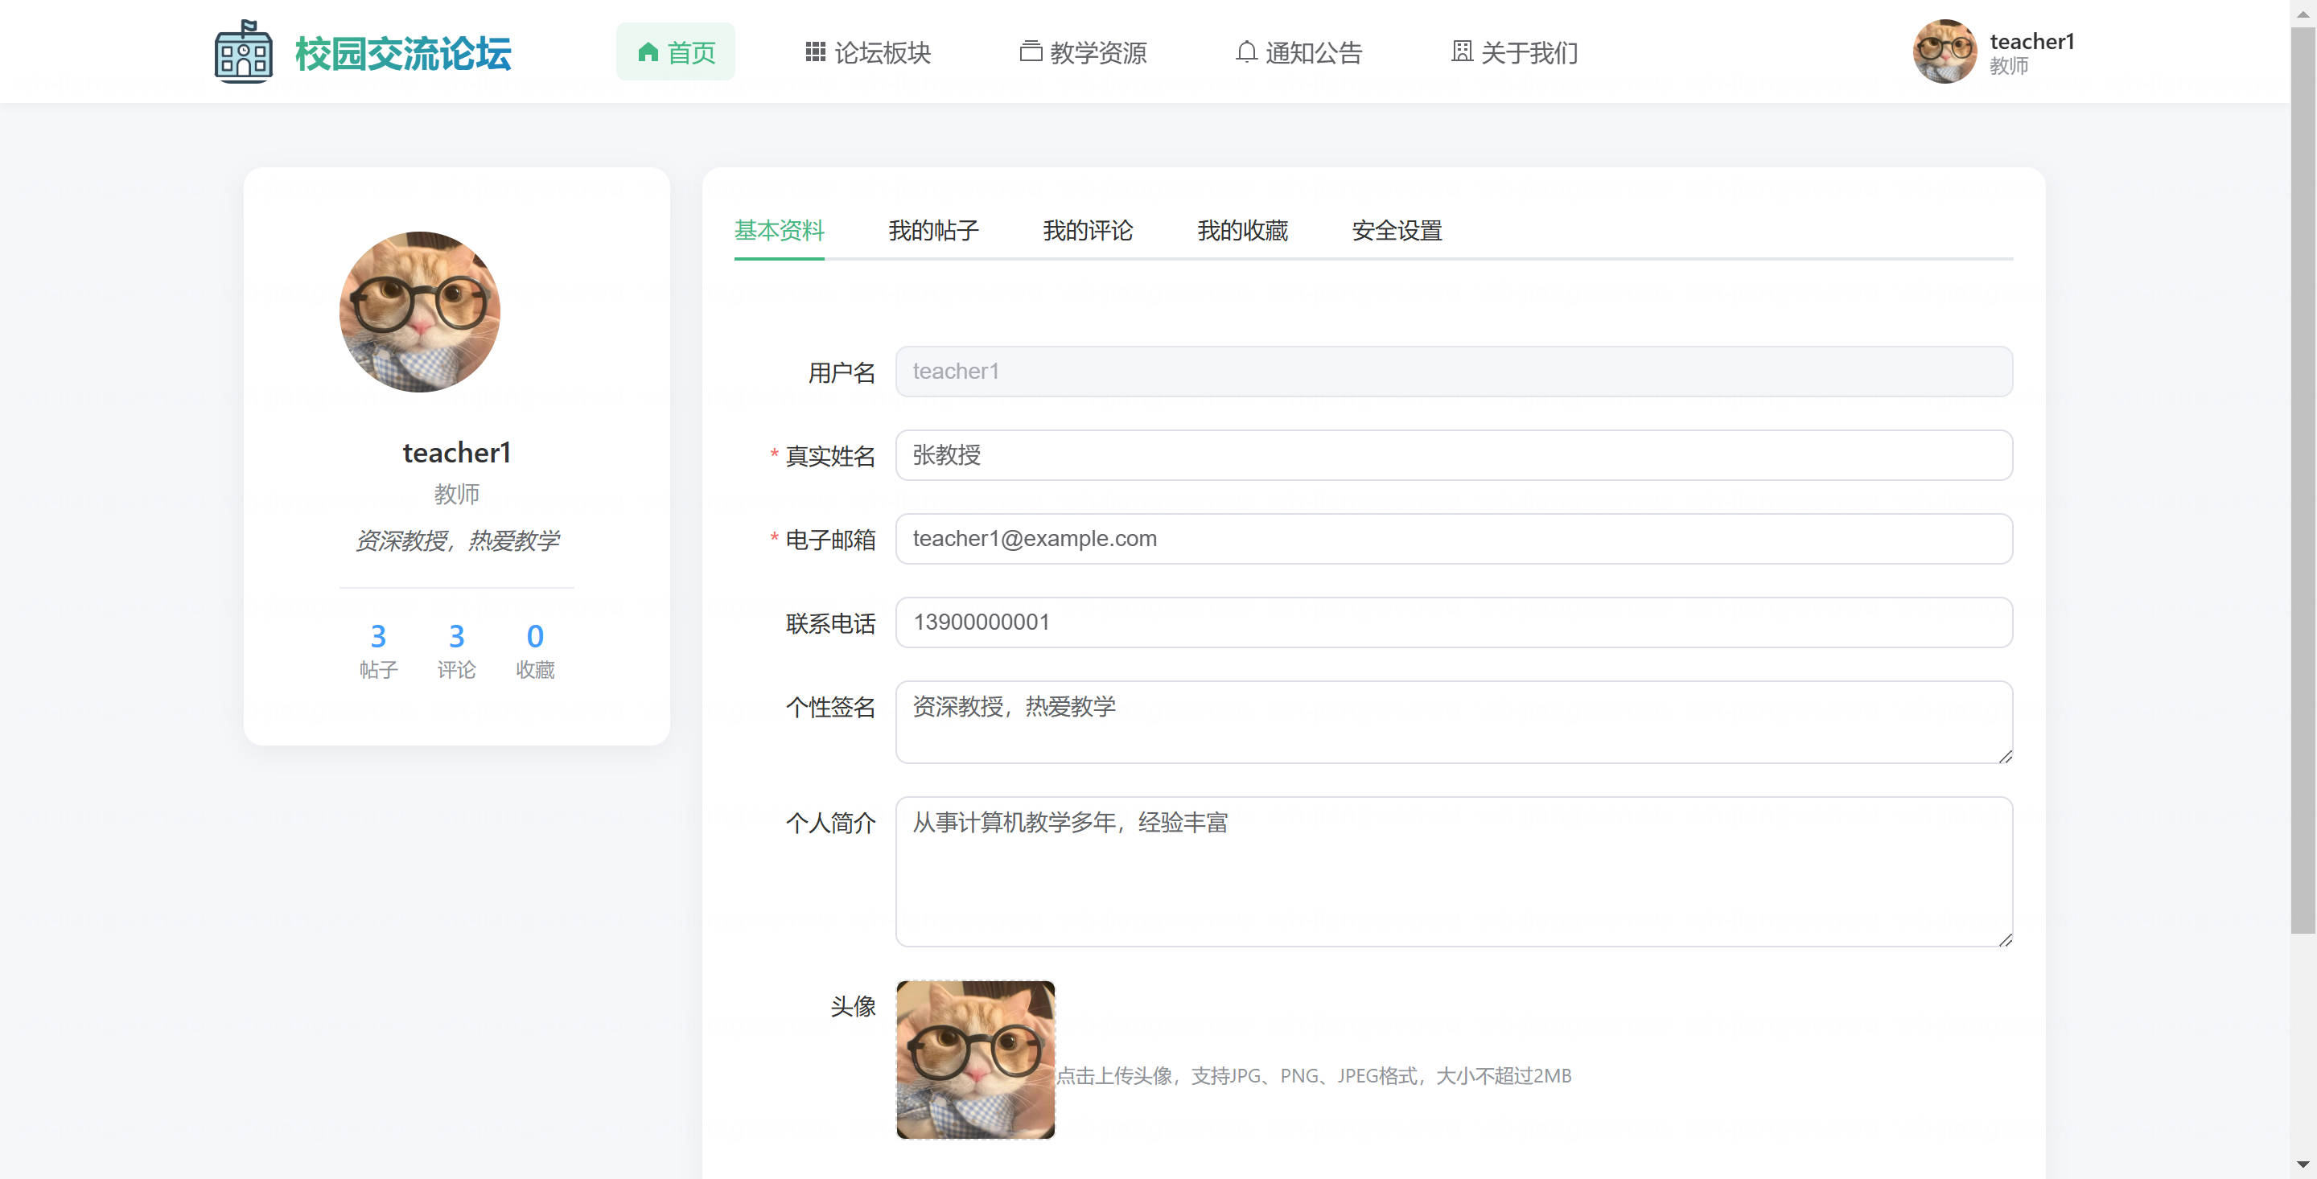2317x1179 pixels.
Task: Switch to the 我的帖子 tab
Action: point(933,230)
